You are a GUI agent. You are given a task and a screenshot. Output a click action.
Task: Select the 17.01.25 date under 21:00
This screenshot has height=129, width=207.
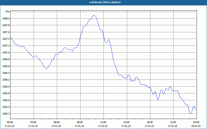[173, 126]
